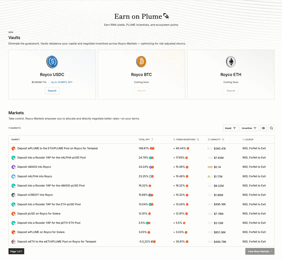
Task: Click the Rooster nALPHA-pUSD market icon
Action: 13,158
